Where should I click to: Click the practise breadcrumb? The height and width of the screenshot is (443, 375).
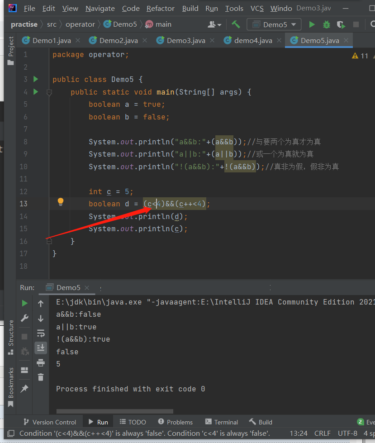coord(24,24)
